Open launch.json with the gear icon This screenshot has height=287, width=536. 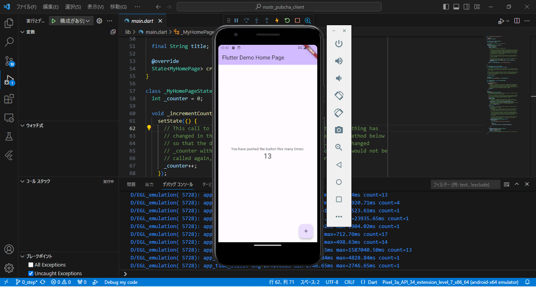pyautogui.click(x=99, y=21)
